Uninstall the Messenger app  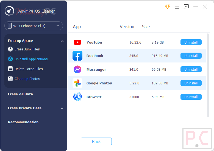point(191,69)
